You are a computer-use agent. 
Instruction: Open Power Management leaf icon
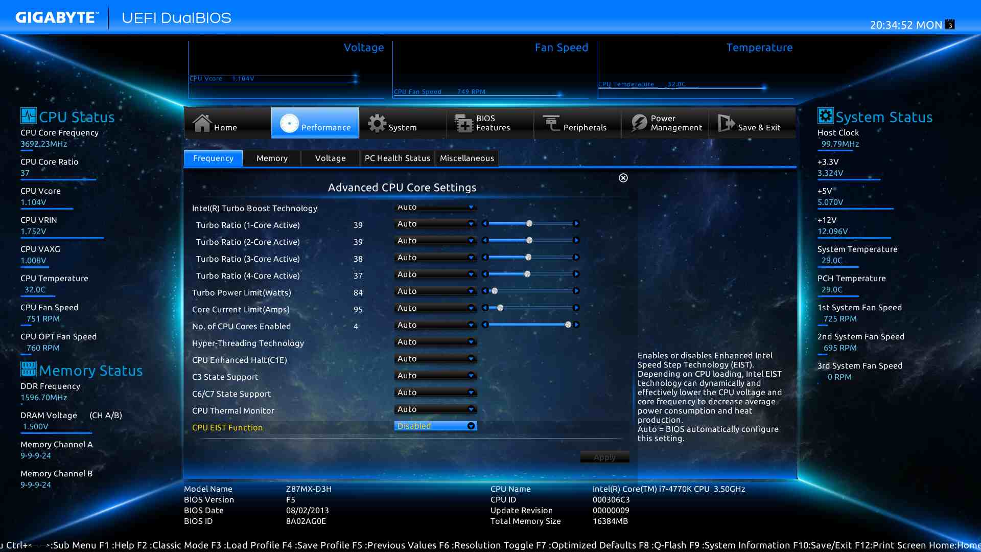click(x=639, y=123)
